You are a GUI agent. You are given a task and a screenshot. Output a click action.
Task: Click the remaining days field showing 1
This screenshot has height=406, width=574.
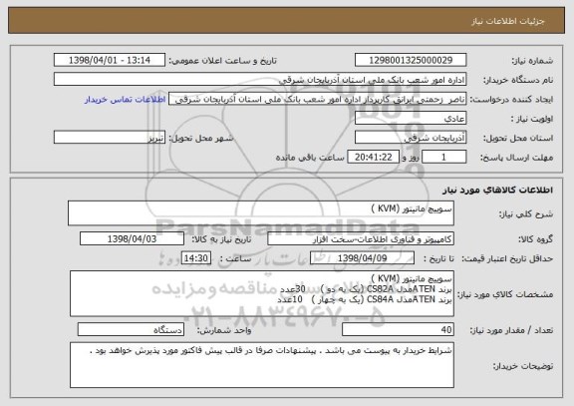coord(444,157)
